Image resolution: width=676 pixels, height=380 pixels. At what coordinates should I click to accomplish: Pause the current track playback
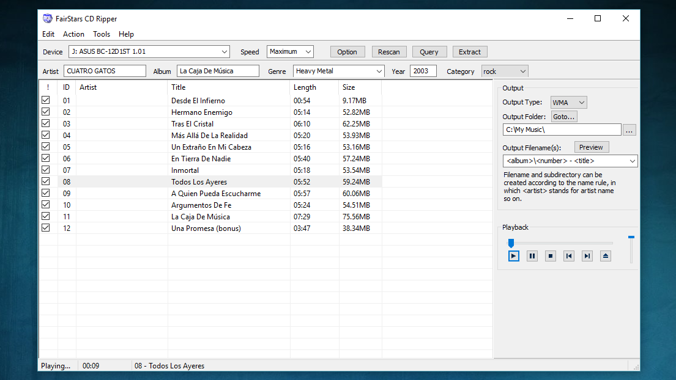tap(532, 256)
